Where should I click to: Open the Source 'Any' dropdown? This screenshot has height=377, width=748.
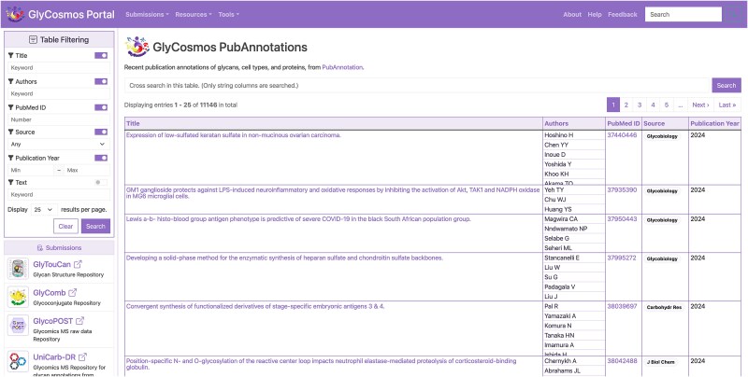coord(59,145)
